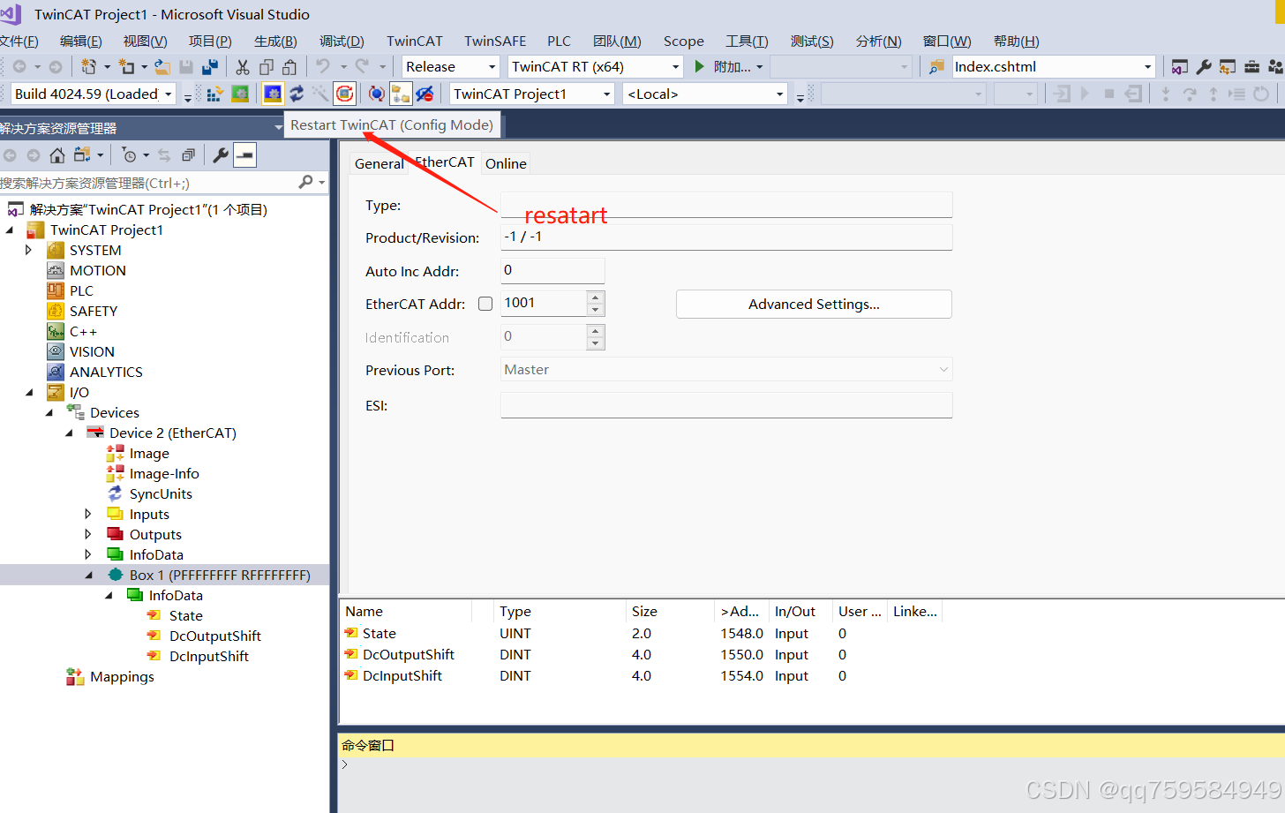Click the Copy icon in toolbar
Viewport: 1285px width, 813px height.
266,66
